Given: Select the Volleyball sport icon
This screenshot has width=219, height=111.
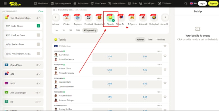Looking at the screenshot, I should pyautogui.click(x=154, y=18).
